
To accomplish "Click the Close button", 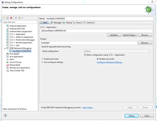I will point(147,116).
